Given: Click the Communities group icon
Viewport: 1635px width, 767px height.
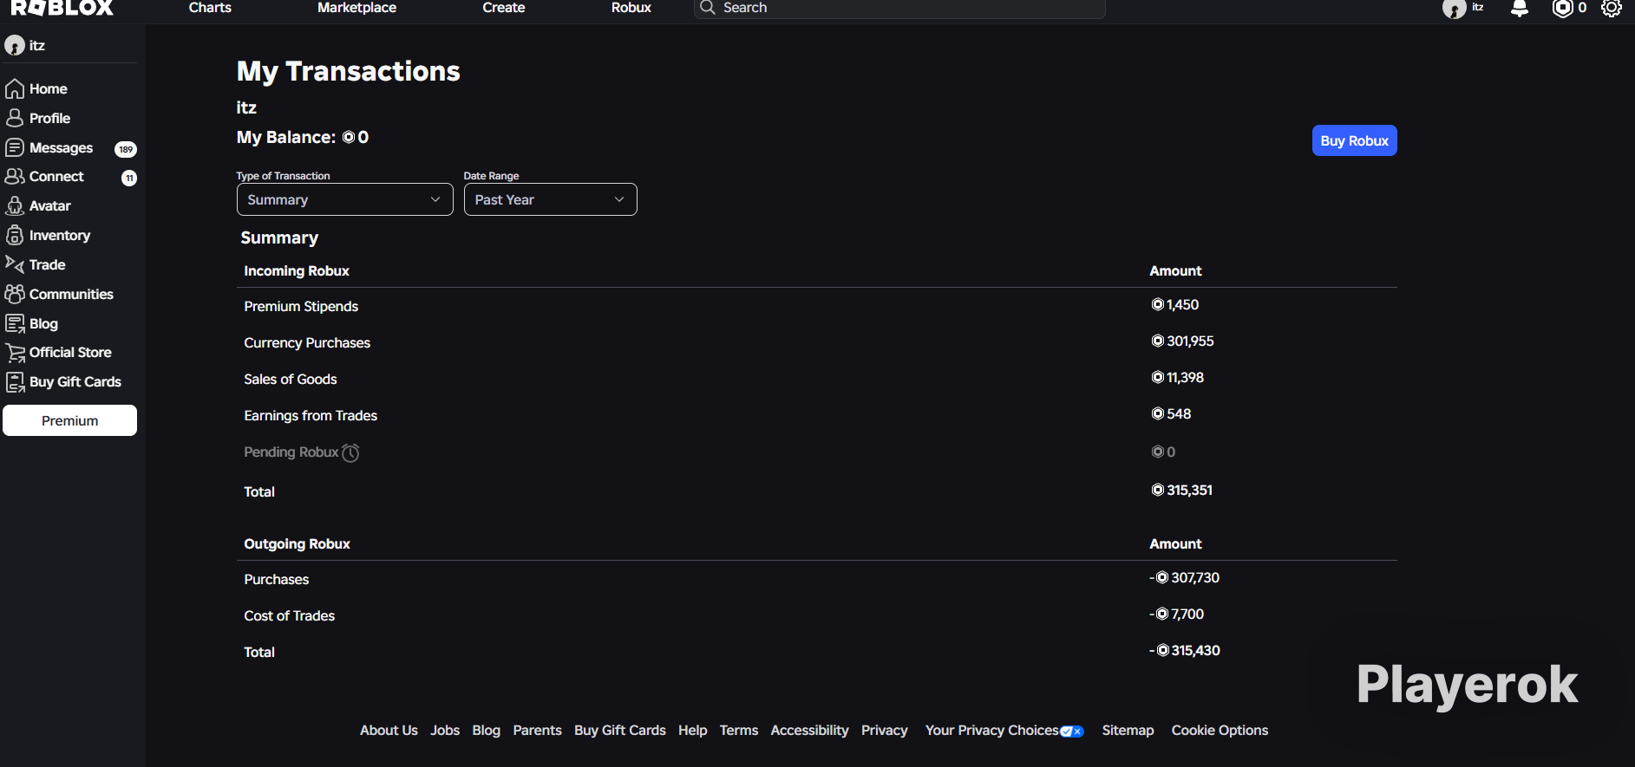Looking at the screenshot, I should [15, 294].
